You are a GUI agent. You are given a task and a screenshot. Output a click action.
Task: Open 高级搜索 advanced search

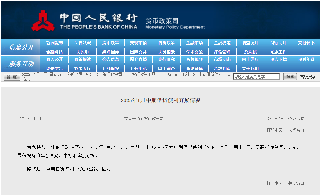tap(308, 77)
